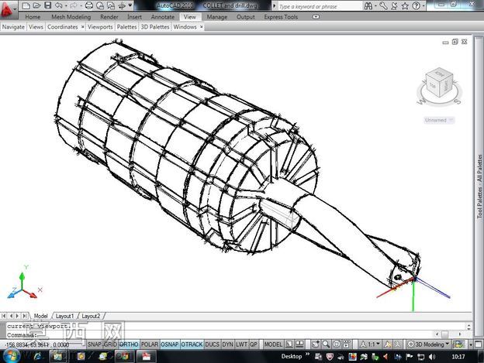Click the Help question mark icon

(x=416, y=6)
